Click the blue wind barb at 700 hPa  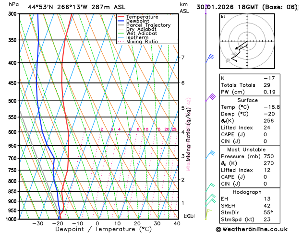coord(210,154)
